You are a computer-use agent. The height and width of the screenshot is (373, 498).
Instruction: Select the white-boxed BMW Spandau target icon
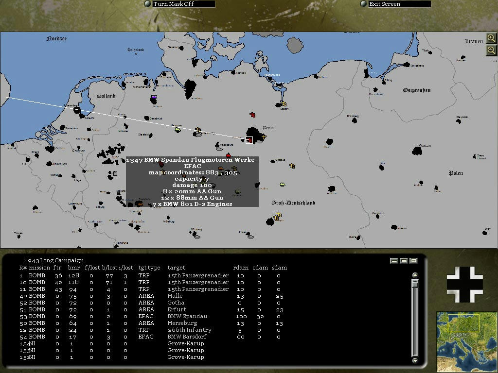coord(249,140)
